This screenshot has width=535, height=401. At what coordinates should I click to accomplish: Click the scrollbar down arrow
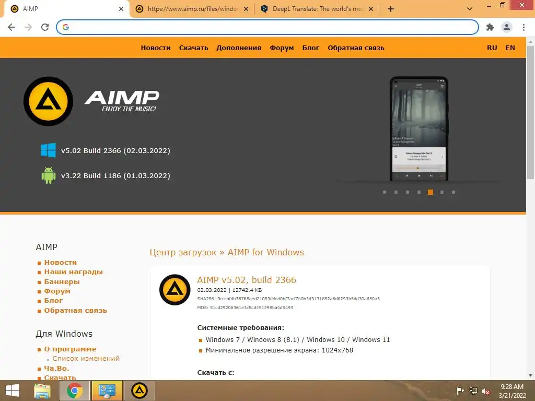(530, 375)
